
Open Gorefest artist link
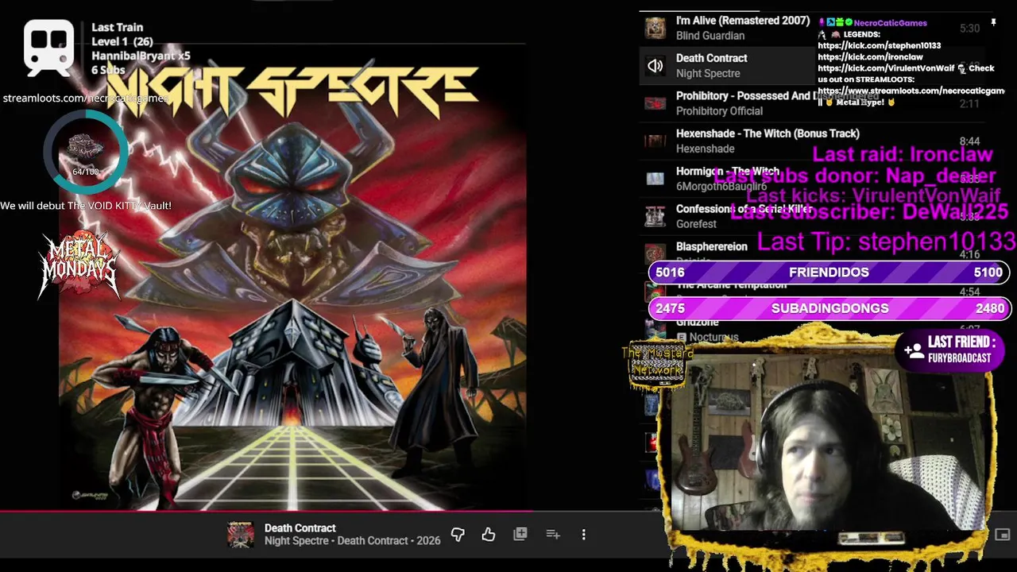[696, 224]
